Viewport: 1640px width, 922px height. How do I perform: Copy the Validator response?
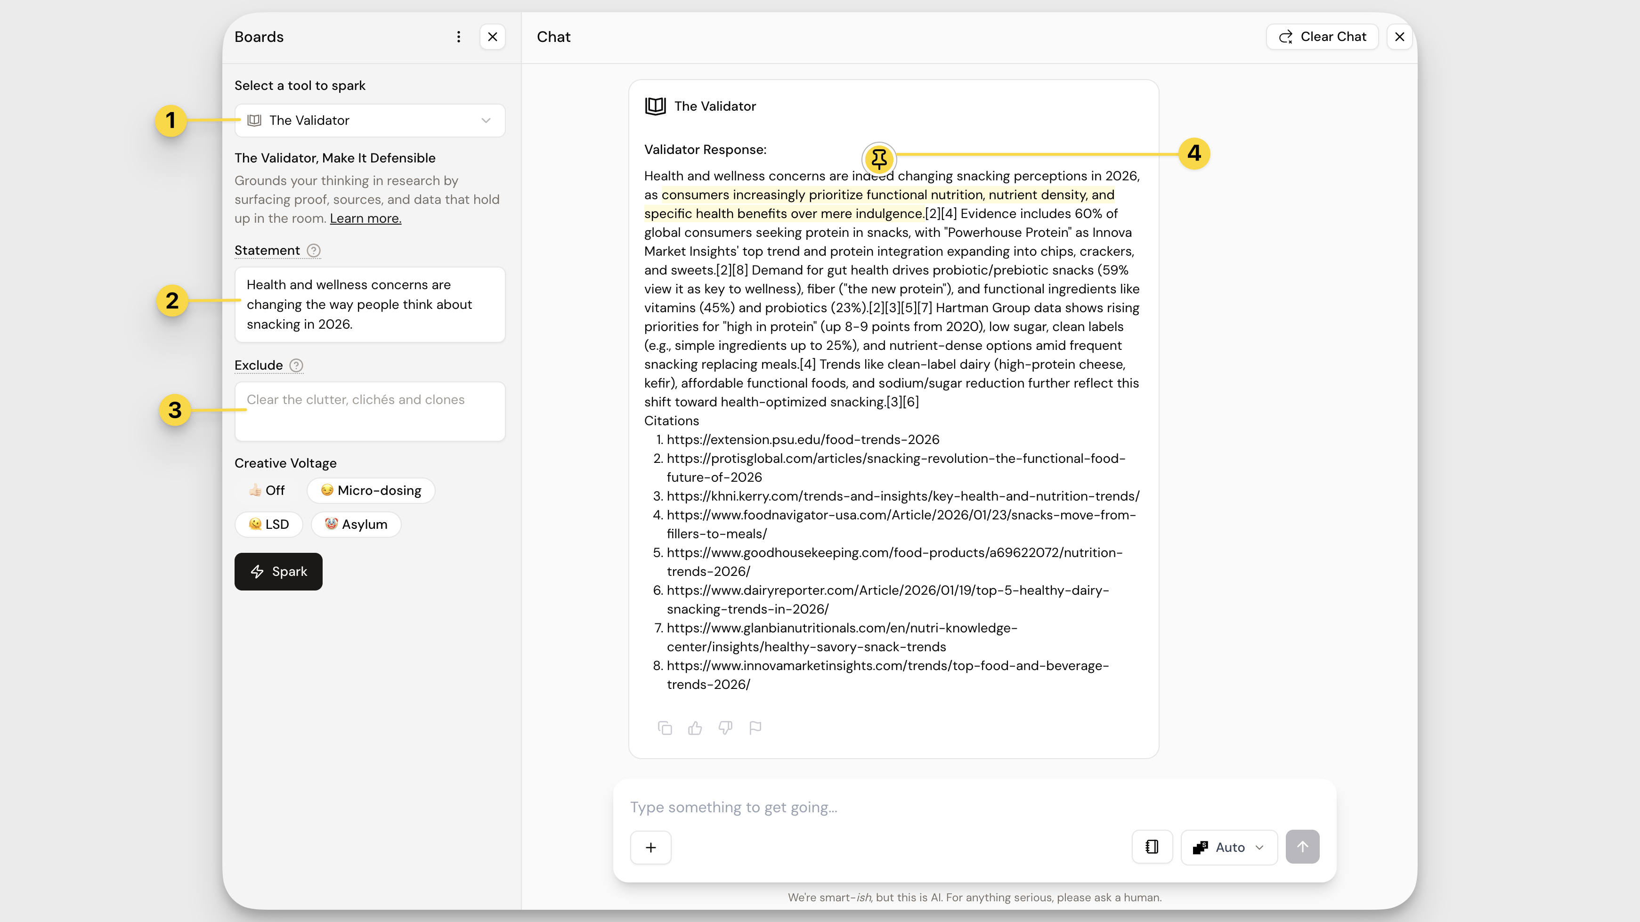[665, 728]
